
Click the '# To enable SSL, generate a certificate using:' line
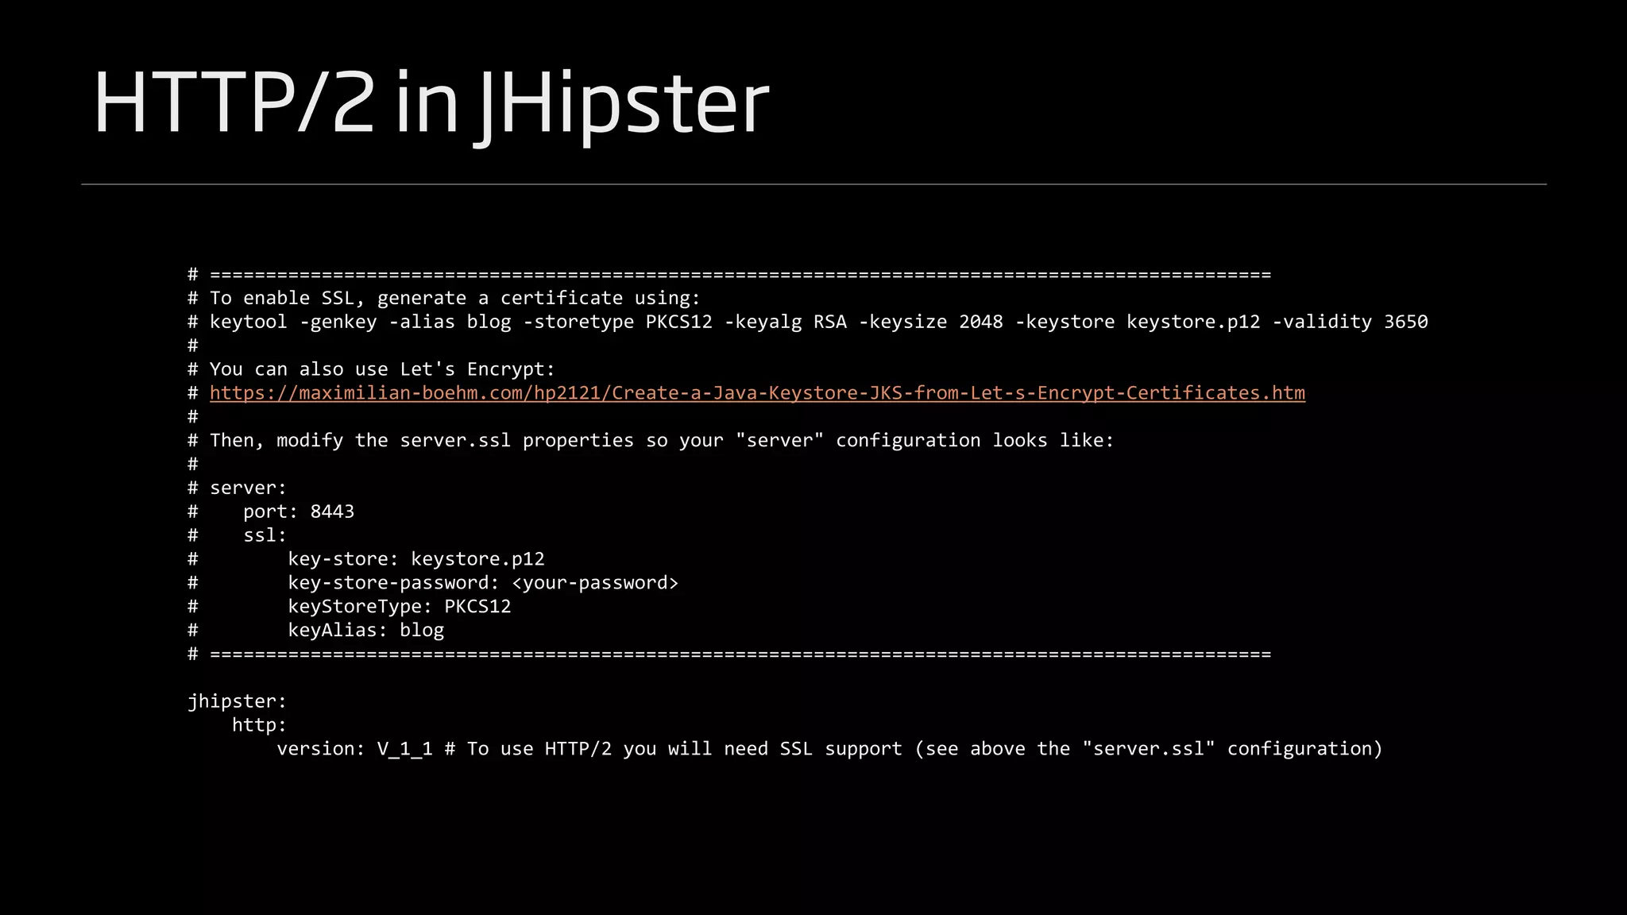click(x=444, y=299)
